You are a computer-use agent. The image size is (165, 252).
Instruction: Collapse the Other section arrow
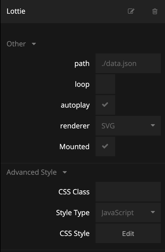pyautogui.click(x=34, y=44)
